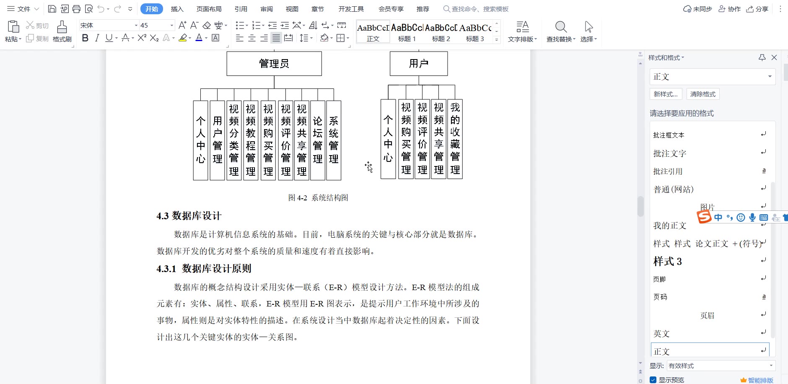Viewport: 788px width, 384px height.
Task: Switch to the References tab
Action: click(241, 9)
